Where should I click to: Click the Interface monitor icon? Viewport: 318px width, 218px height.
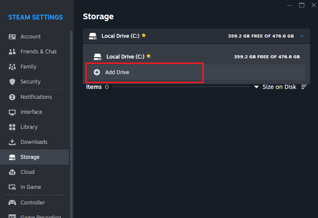click(x=12, y=112)
